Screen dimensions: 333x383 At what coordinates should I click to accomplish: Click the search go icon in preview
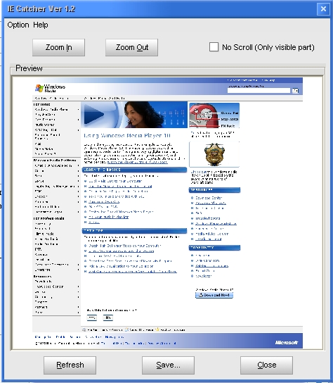(296, 91)
